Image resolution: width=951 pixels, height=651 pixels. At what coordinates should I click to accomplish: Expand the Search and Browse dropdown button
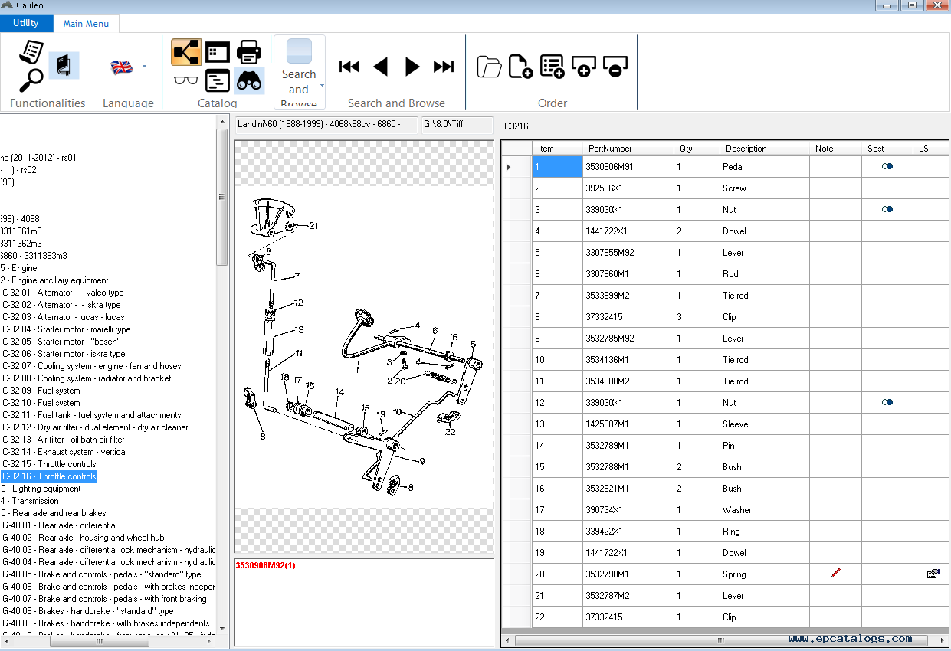click(x=322, y=84)
